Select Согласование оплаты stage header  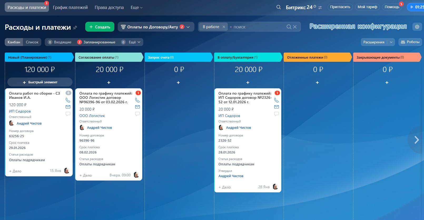coord(109,57)
